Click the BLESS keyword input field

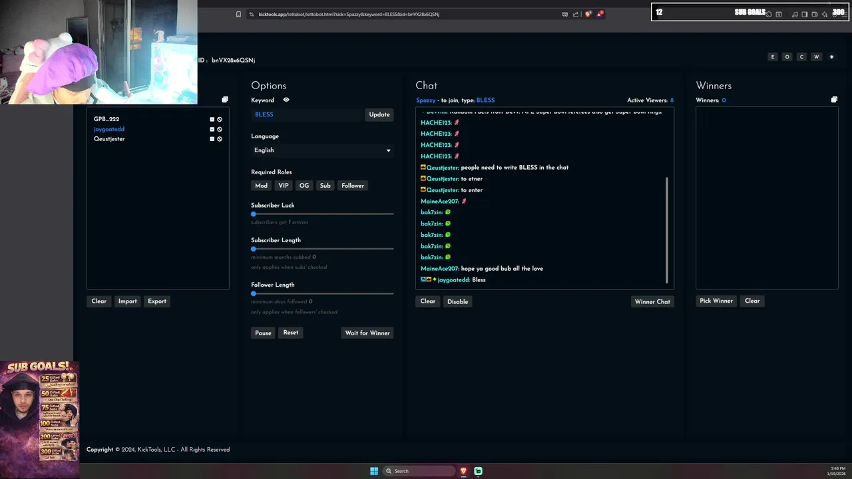pyautogui.click(x=307, y=114)
